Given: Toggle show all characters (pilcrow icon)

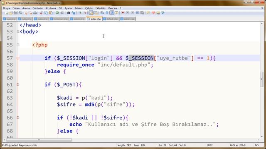Looking at the screenshot, I should pos(107,13).
